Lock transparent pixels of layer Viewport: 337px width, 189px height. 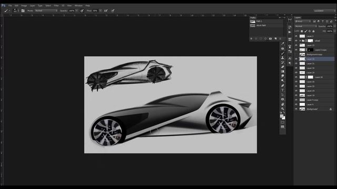302,31
